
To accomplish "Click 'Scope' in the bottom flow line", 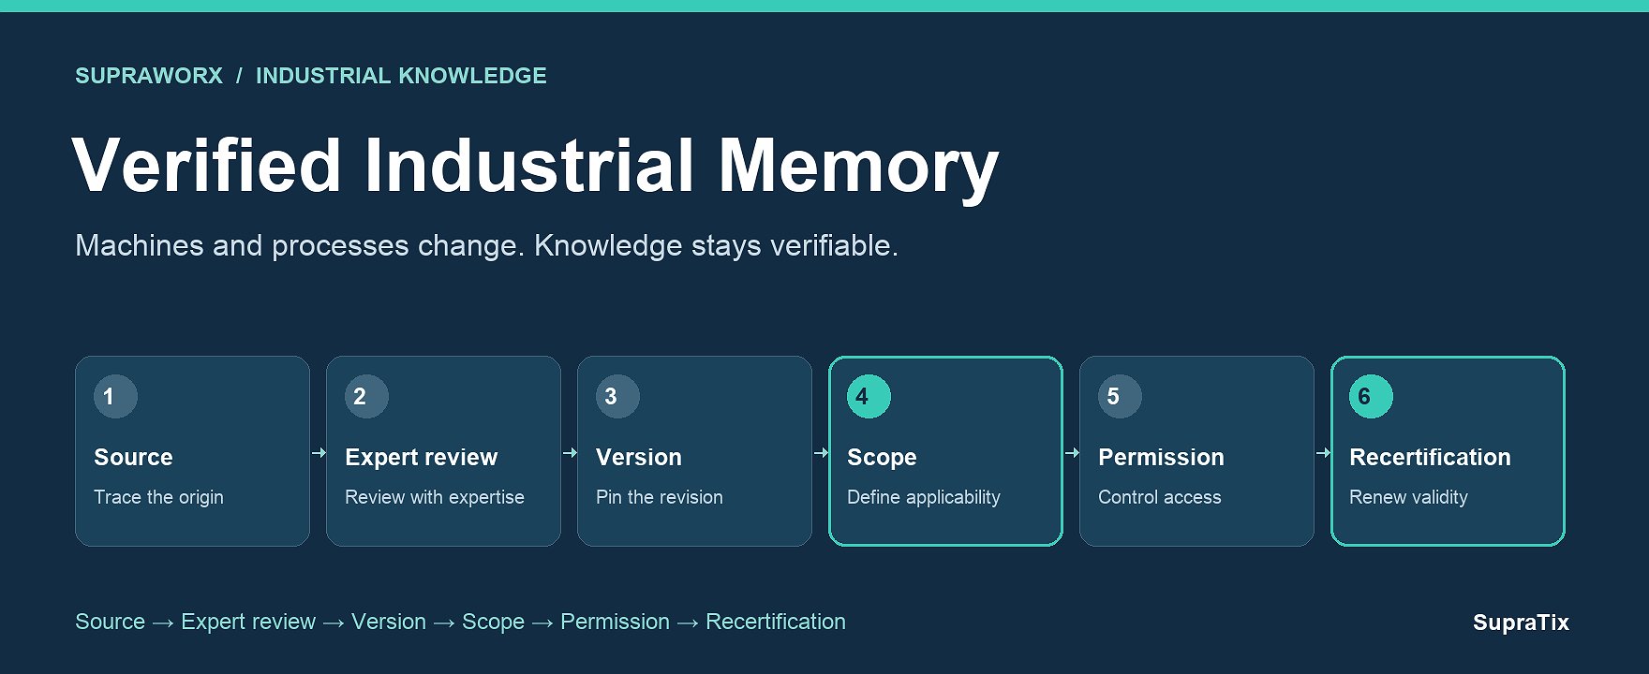I will pos(493,622).
